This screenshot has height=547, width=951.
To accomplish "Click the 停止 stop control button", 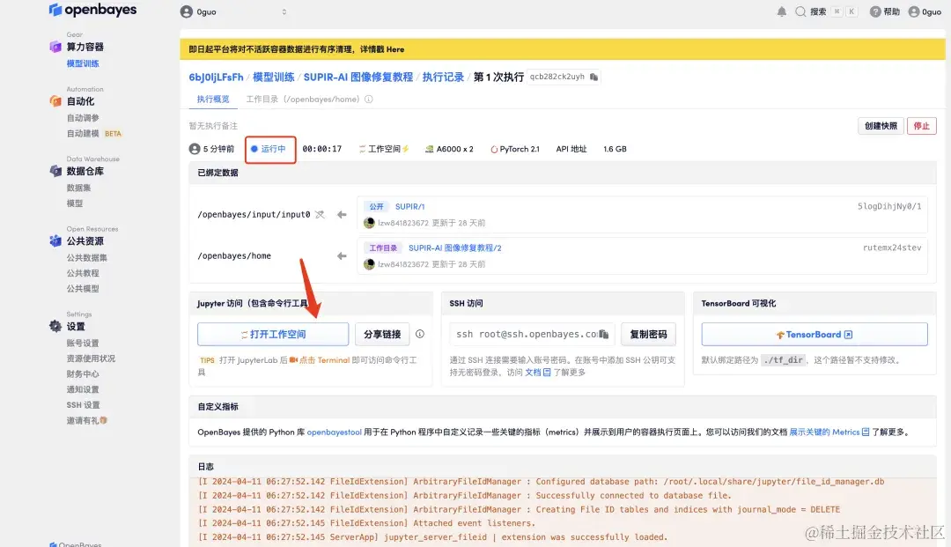I will (921, 125).
